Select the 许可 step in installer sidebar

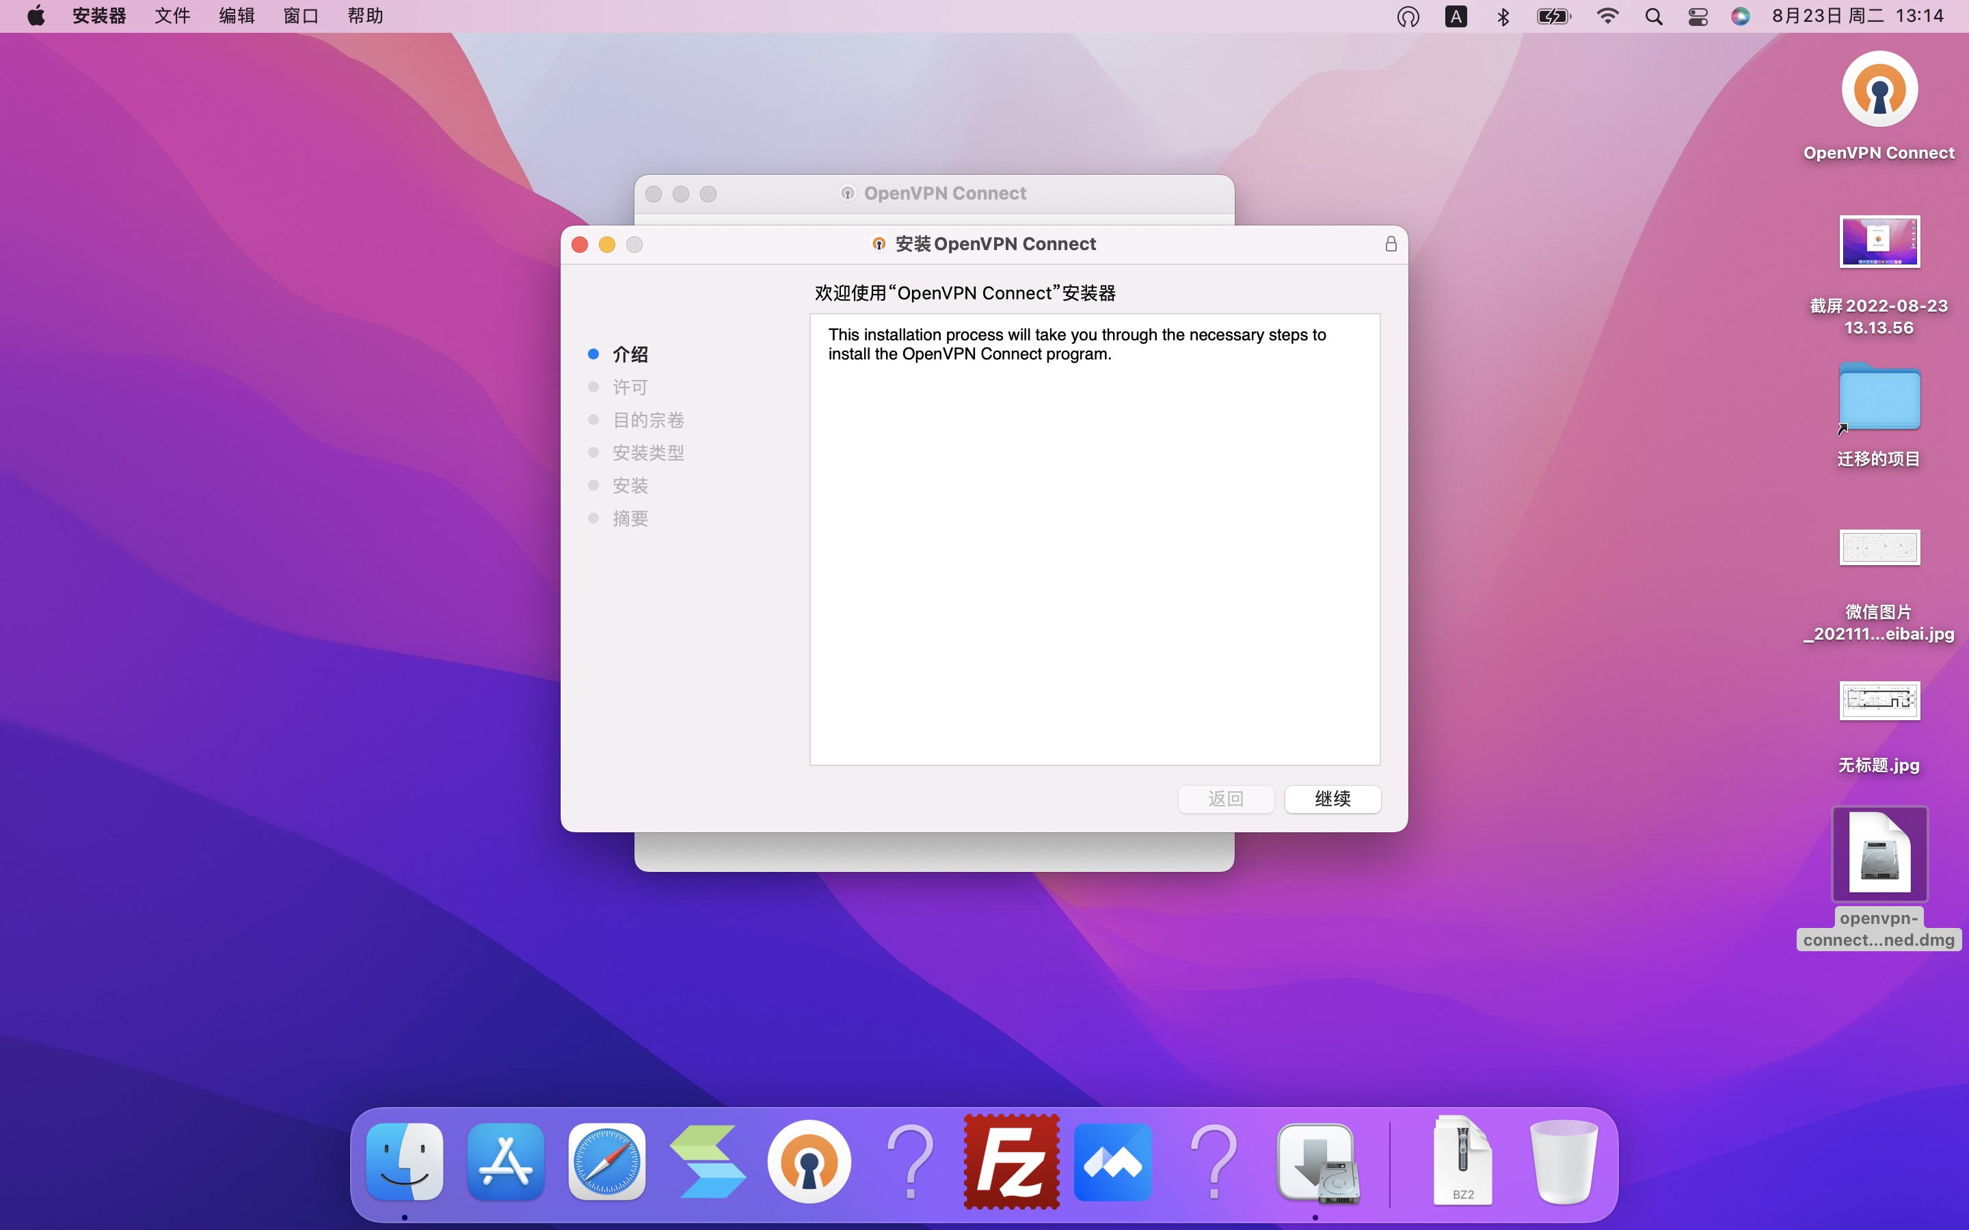click(x=630, y=387)
